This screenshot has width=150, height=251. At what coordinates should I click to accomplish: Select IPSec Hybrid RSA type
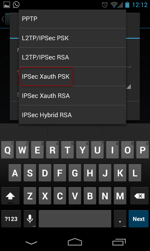coord(72,115)
